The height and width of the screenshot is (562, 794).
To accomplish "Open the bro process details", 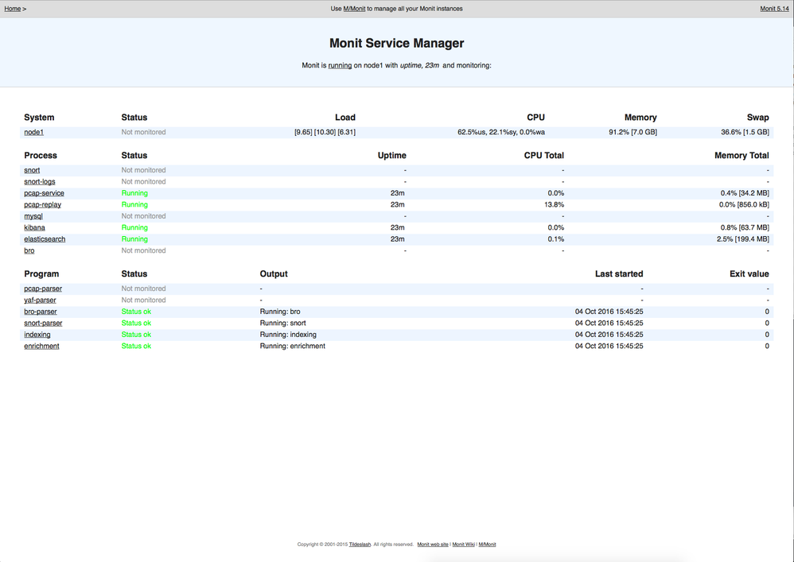I will (29, 250).
